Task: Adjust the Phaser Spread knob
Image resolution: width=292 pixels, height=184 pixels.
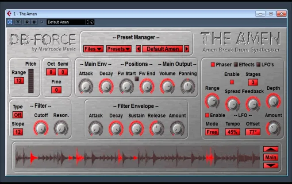Action: (232, 104)
